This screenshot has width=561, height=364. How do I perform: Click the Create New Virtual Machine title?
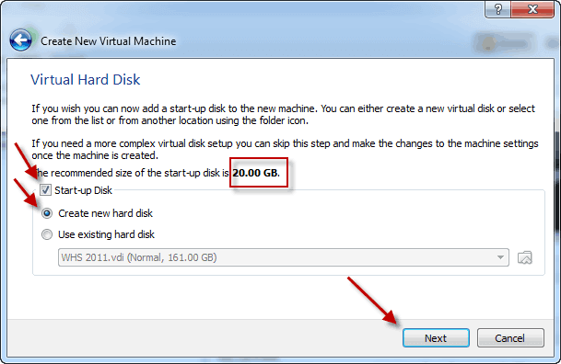tap(109, 41)
